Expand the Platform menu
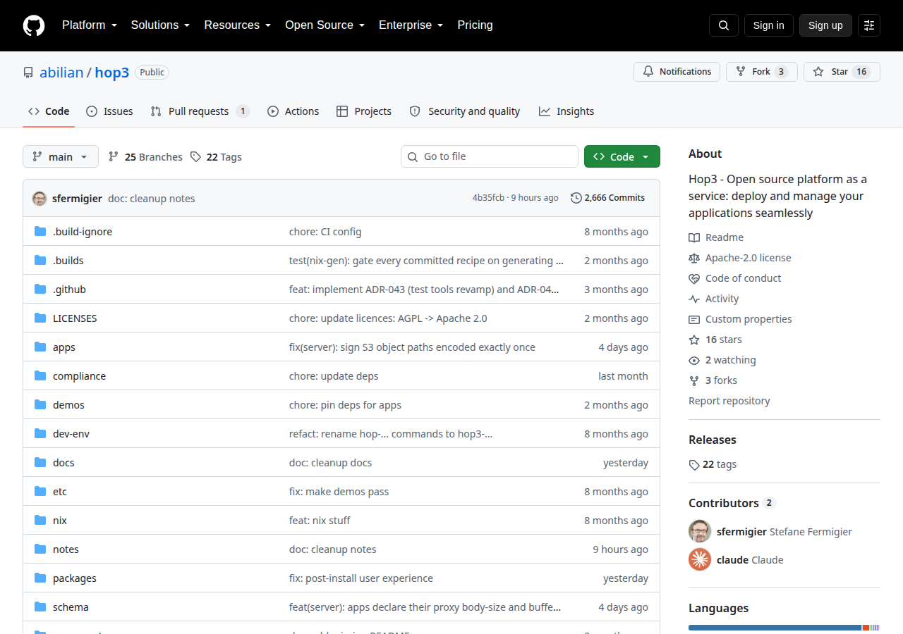The image size is (903, 634). point(90,25)
